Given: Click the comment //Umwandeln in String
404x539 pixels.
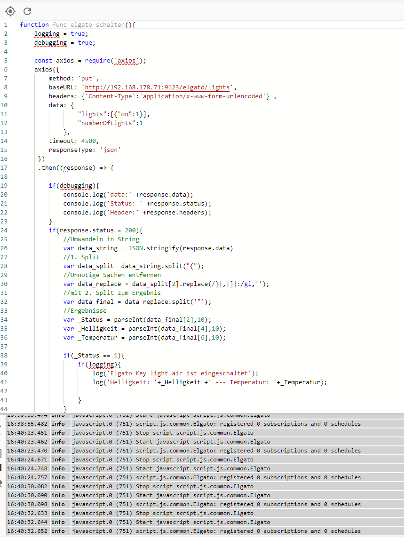Looking at the screenshot, I should (101, 239).
